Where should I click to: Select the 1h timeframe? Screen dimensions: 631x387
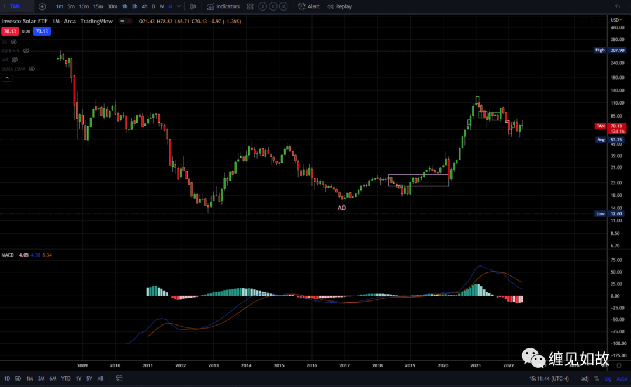[x=125, y=6]
